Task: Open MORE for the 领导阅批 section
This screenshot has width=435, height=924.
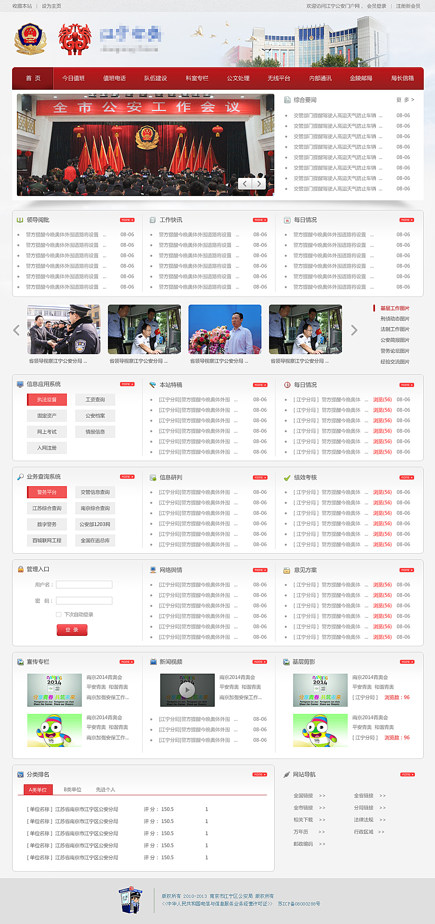Action: click(127, 220)
